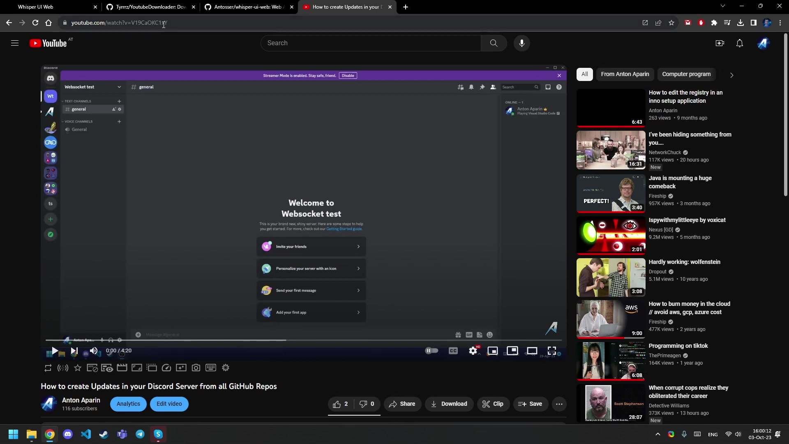Launch Discord from the taskbar
Viewport: 789px width, 444px height.
tap(67, 434)
